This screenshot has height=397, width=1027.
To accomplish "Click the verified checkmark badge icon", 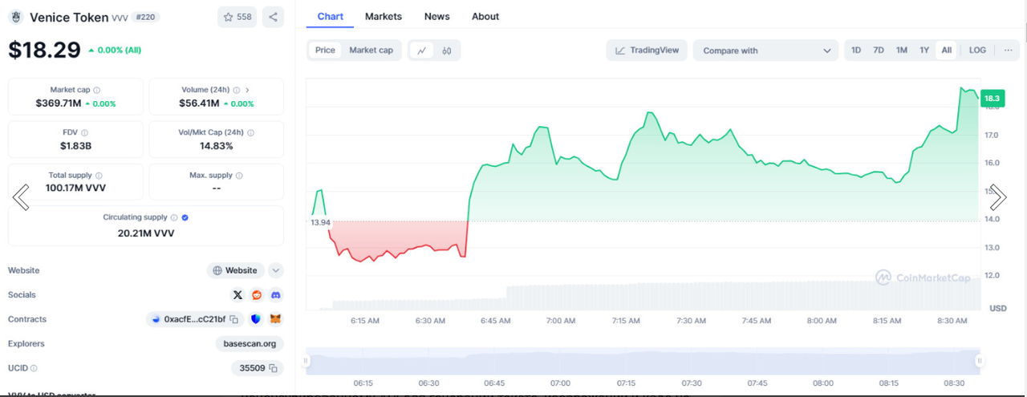I will click(x=185, y=217).
